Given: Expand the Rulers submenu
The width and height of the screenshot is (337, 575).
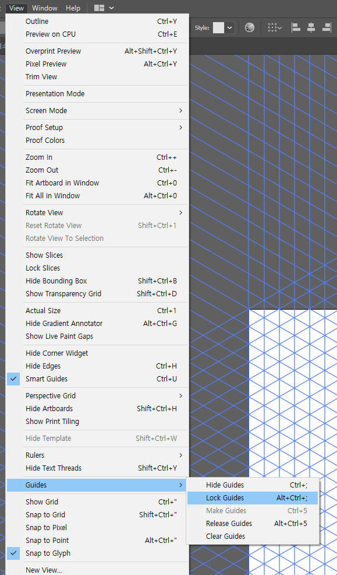Looking at the screenshot, I should coord(98,455).
